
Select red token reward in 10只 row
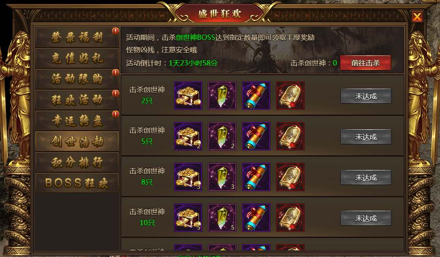pos(290,218)
